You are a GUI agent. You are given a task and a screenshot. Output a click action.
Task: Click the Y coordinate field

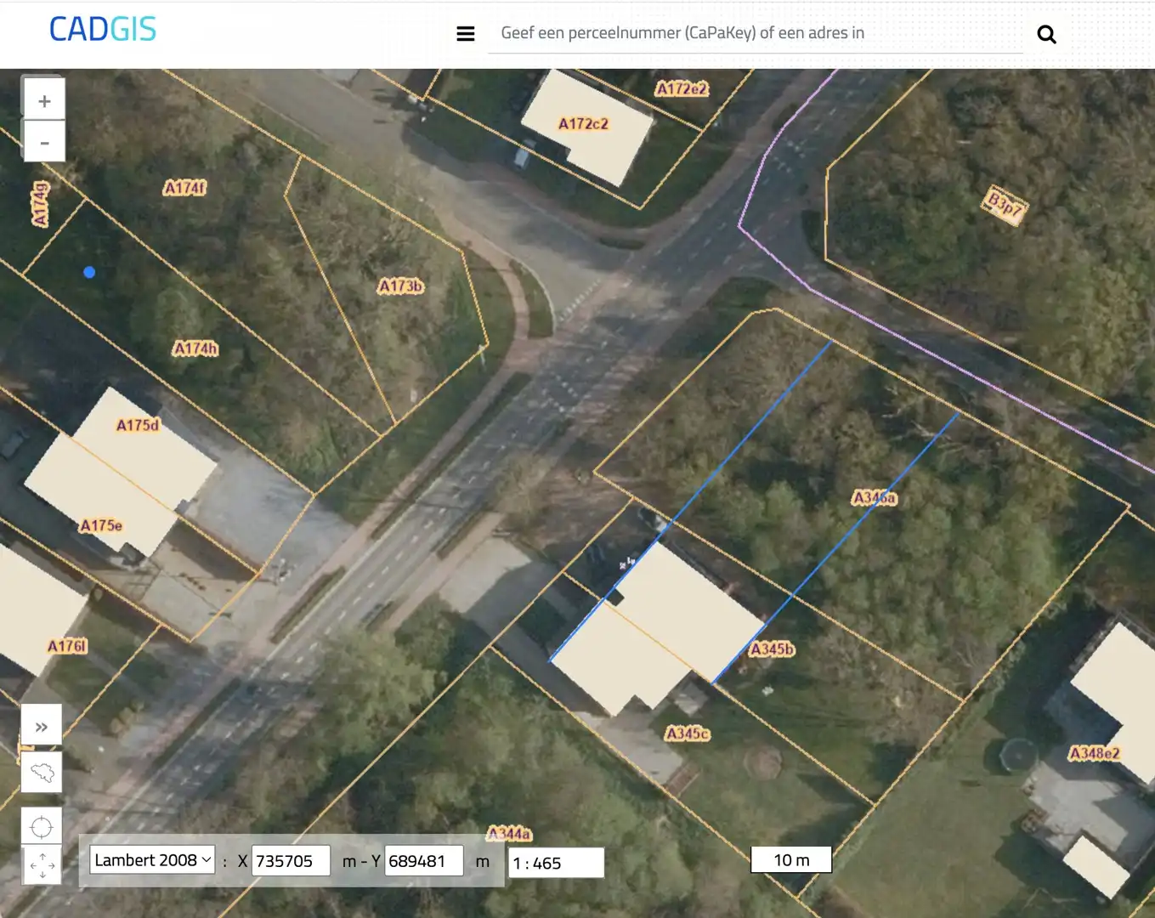423,861
